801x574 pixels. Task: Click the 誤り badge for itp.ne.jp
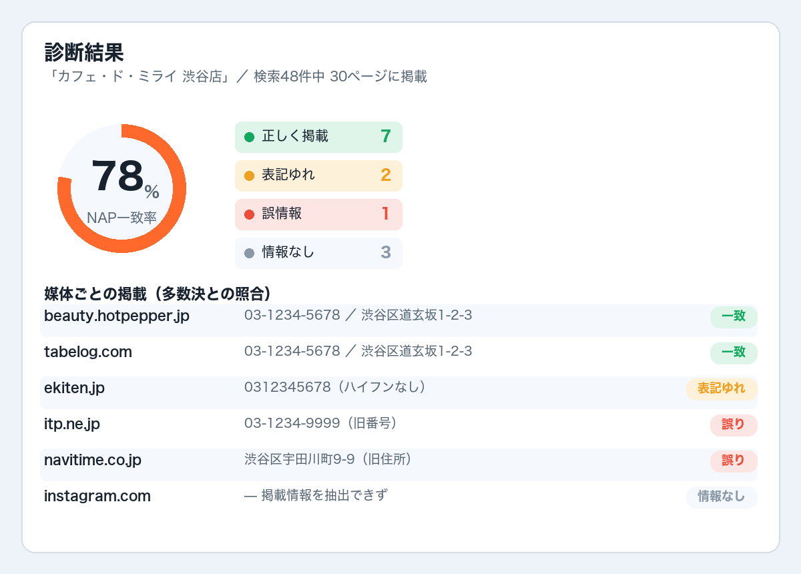[x=734, y=425]
